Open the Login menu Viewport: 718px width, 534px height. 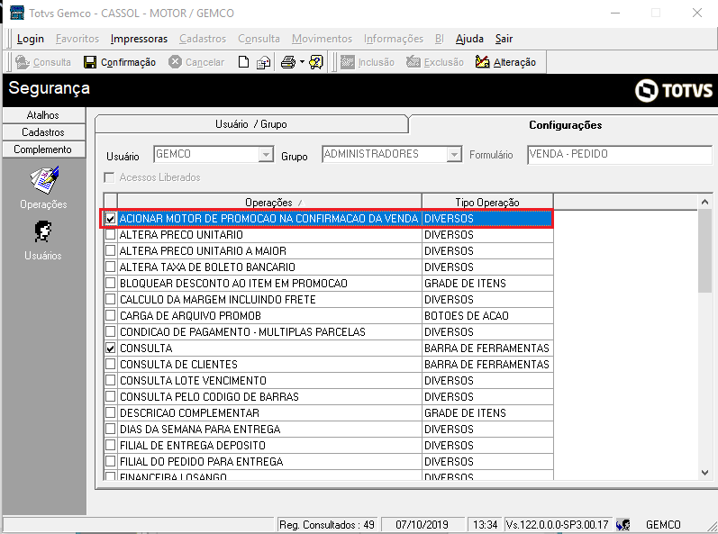point(31,39)
